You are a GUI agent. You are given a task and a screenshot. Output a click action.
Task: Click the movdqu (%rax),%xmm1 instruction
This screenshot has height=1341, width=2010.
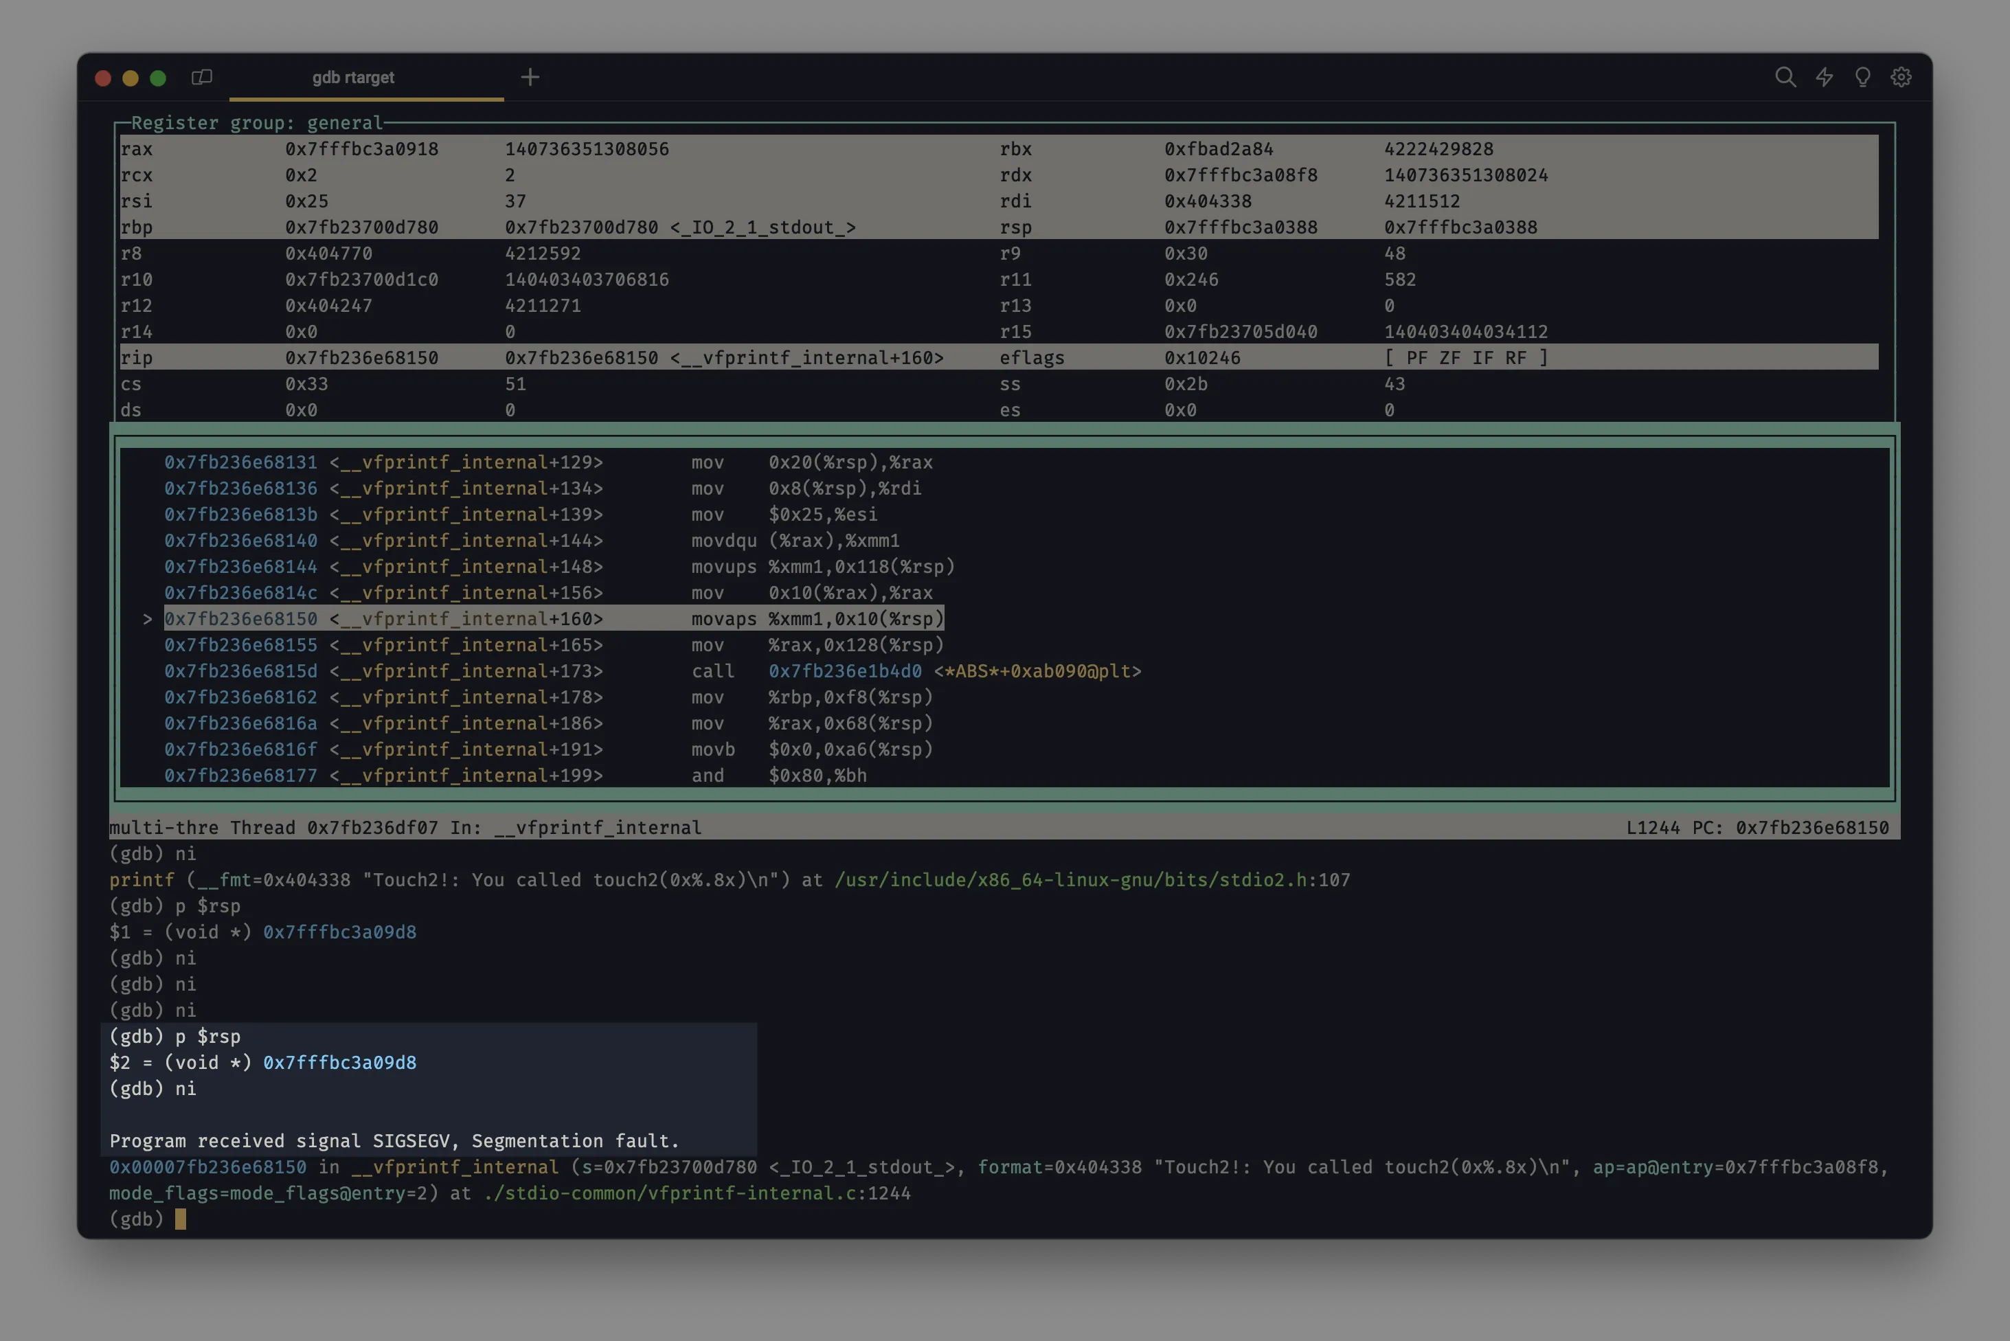(795, 541)
